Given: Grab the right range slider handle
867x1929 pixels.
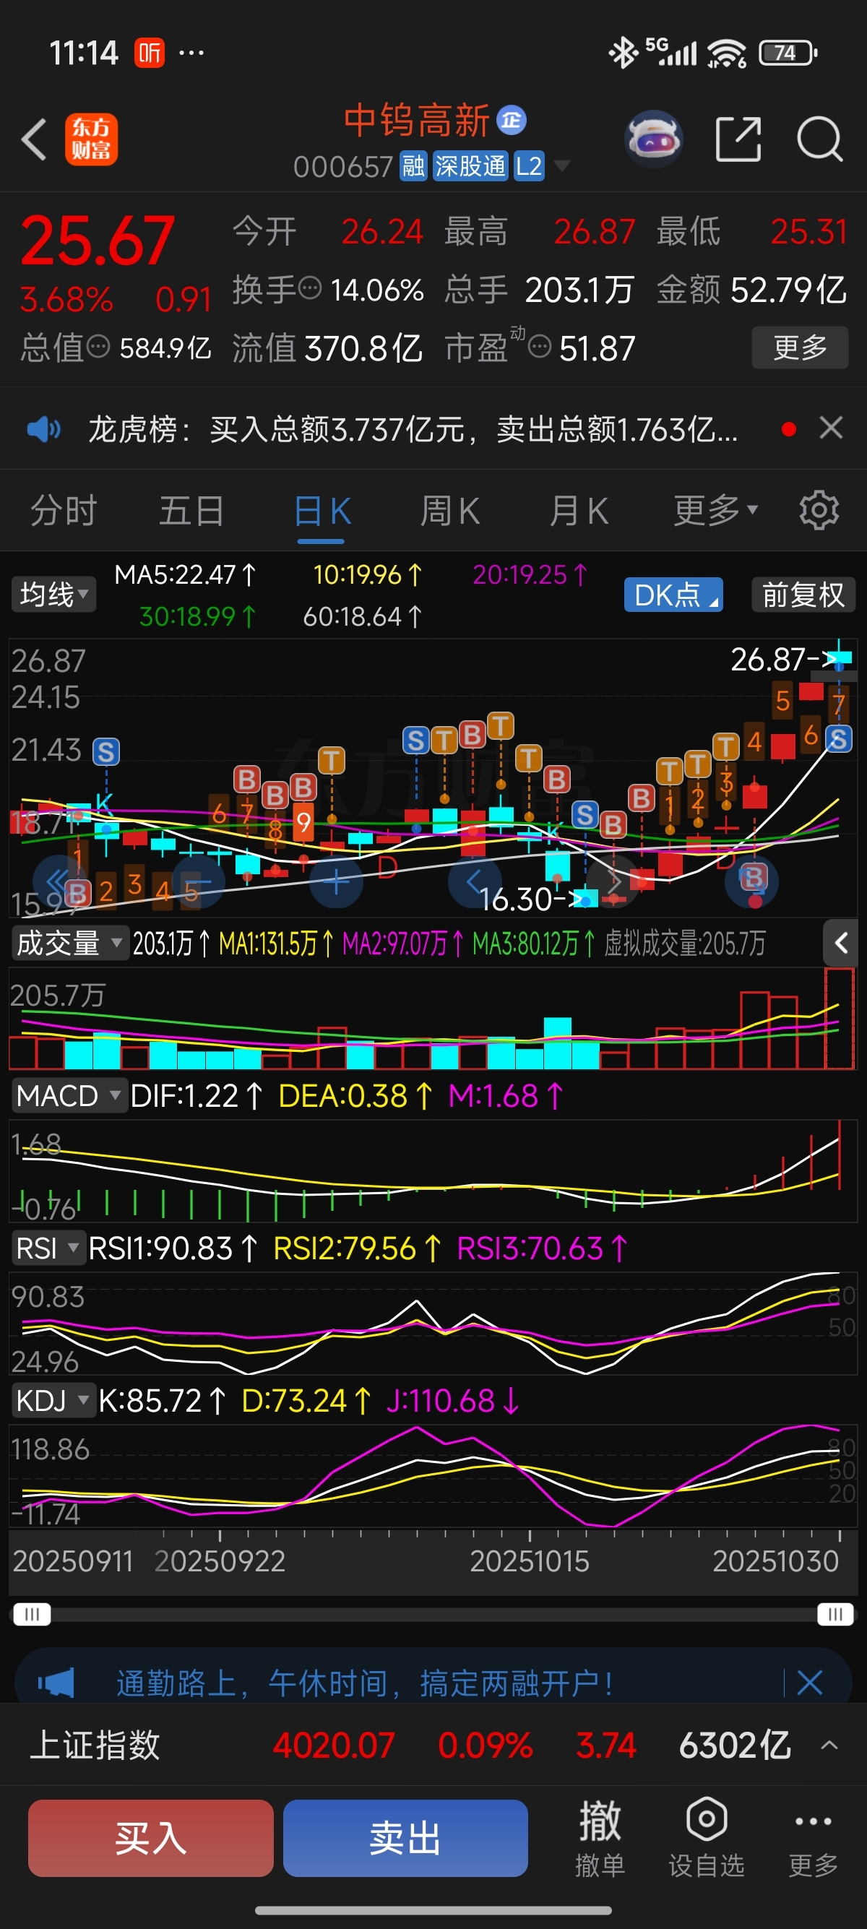Looking at the screenshot, I should click(835, 1614).
